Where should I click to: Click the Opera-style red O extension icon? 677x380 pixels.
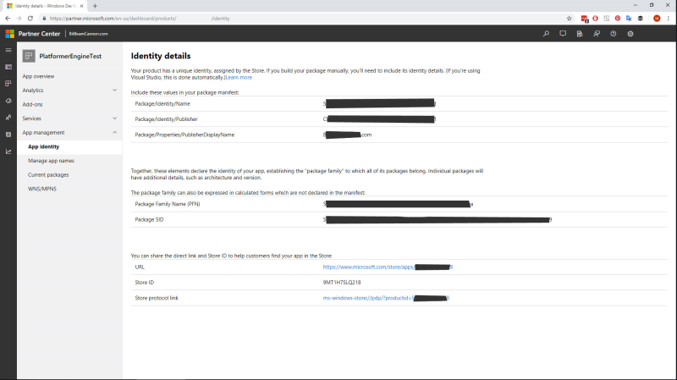[596, 18]
